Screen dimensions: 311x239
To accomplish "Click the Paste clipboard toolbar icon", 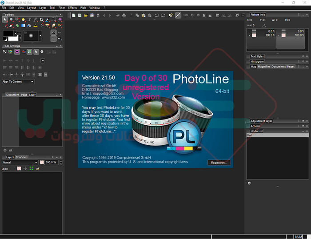I will pos(144,15).
